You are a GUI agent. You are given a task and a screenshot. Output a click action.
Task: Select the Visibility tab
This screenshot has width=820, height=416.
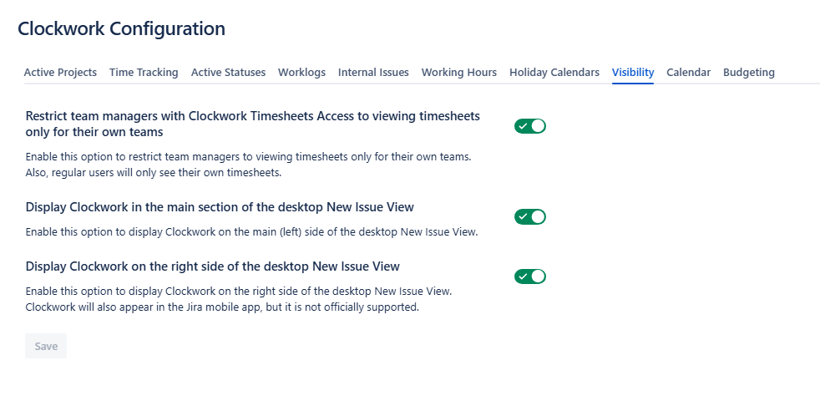(x=633, y=72)
